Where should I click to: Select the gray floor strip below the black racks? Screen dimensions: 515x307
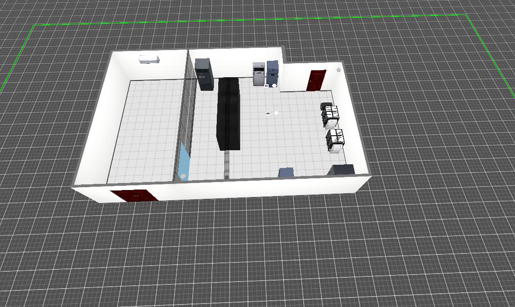tap(228, 164)
